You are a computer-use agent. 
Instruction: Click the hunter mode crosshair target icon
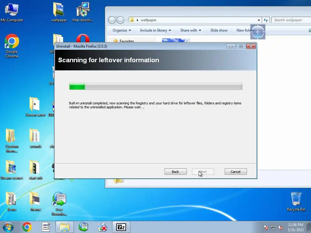258,32
